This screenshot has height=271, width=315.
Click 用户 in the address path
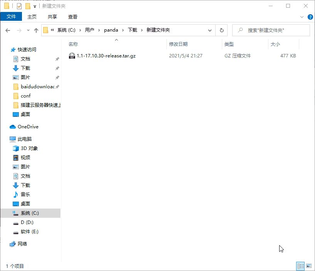click(89, 30)
